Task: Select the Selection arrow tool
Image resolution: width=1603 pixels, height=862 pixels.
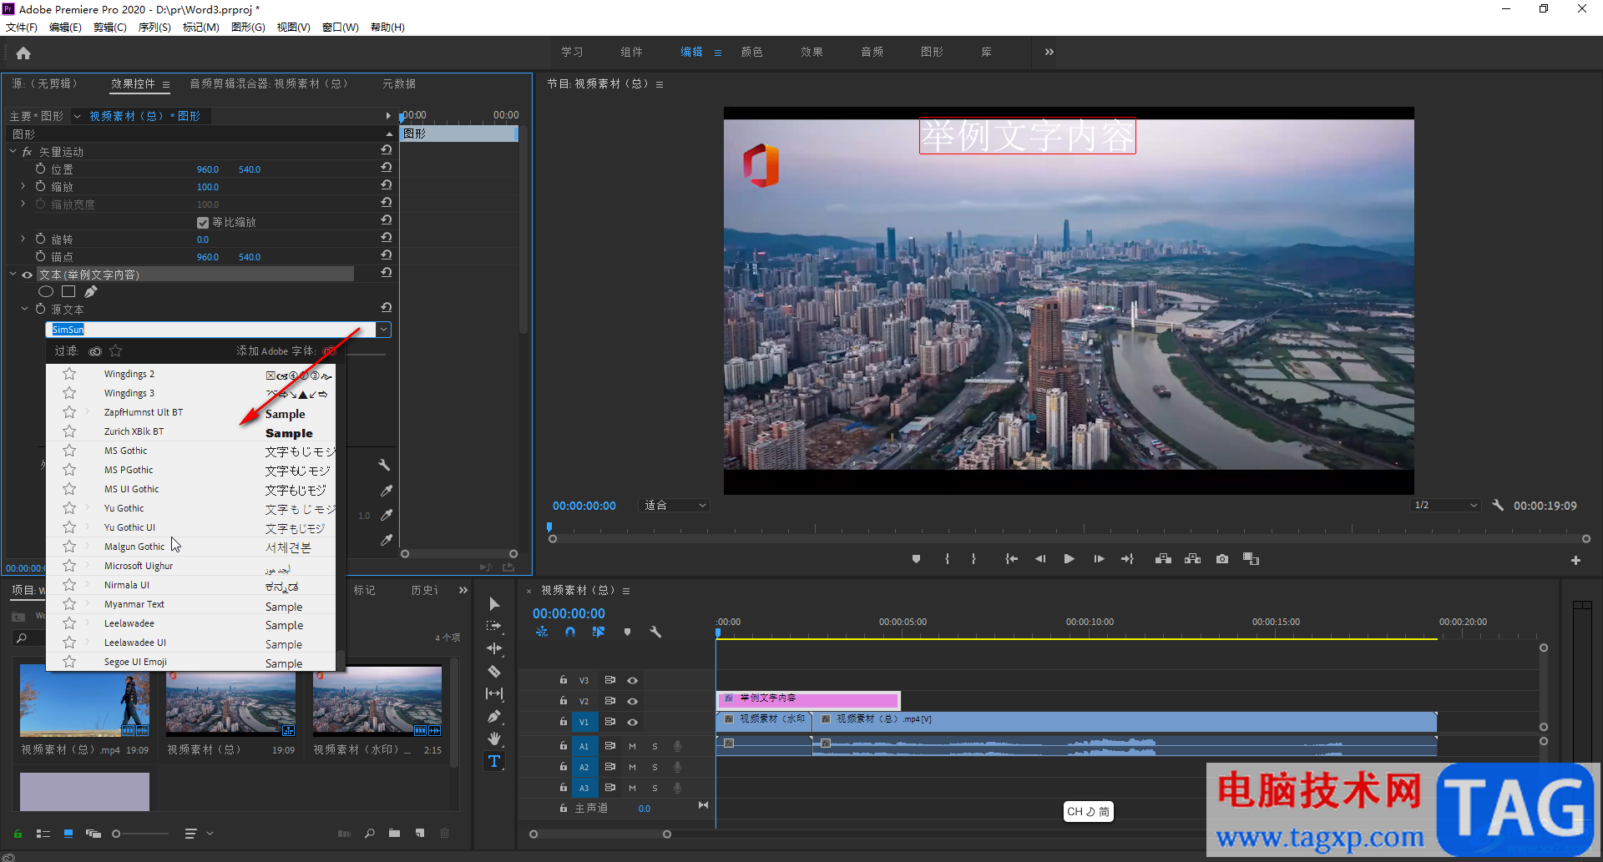Action: 494,603
